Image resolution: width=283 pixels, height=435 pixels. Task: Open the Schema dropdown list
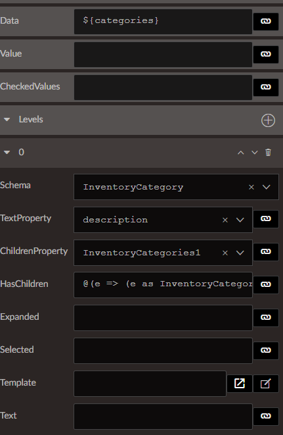267,188
